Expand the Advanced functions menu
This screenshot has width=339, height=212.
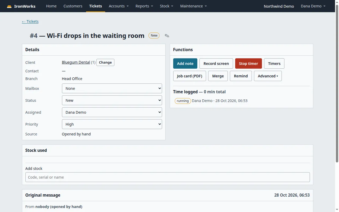[x=268, y=76]
